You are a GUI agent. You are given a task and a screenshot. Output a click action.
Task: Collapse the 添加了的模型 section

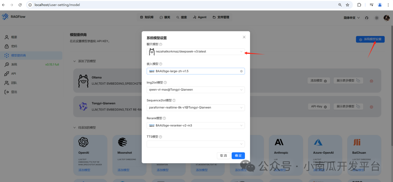point(74,61)
